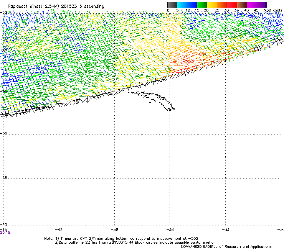This screenshot has height=249, width=284.
Task: Click the -39 longitude axis label
Action: (x=114, y=229)
